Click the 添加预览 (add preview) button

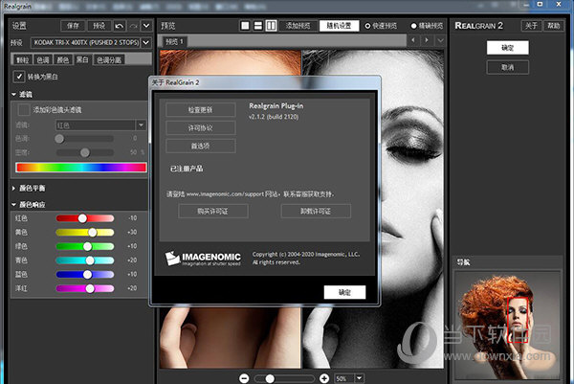click(298, 26)
